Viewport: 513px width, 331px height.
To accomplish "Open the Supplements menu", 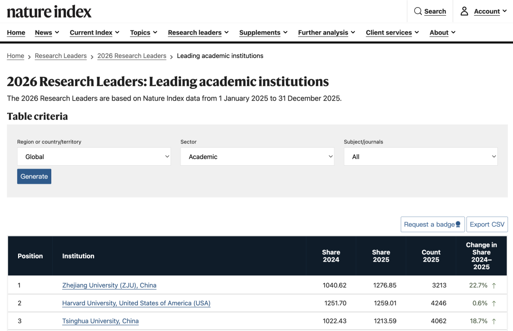I will coord(263,32).
